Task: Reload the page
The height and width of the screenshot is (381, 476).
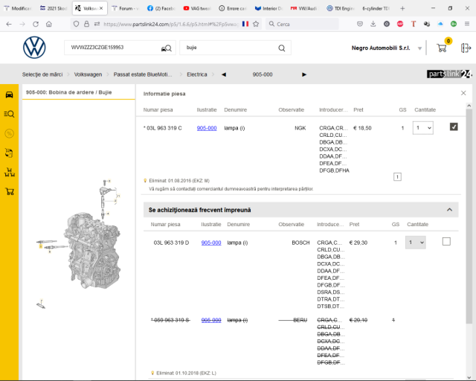Action: (x=36, y=24)
